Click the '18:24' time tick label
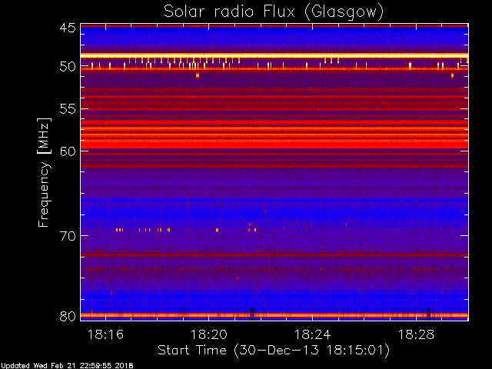Image resolution: width=492 pixels, height=369 pixels. click(x=313, y=334)
